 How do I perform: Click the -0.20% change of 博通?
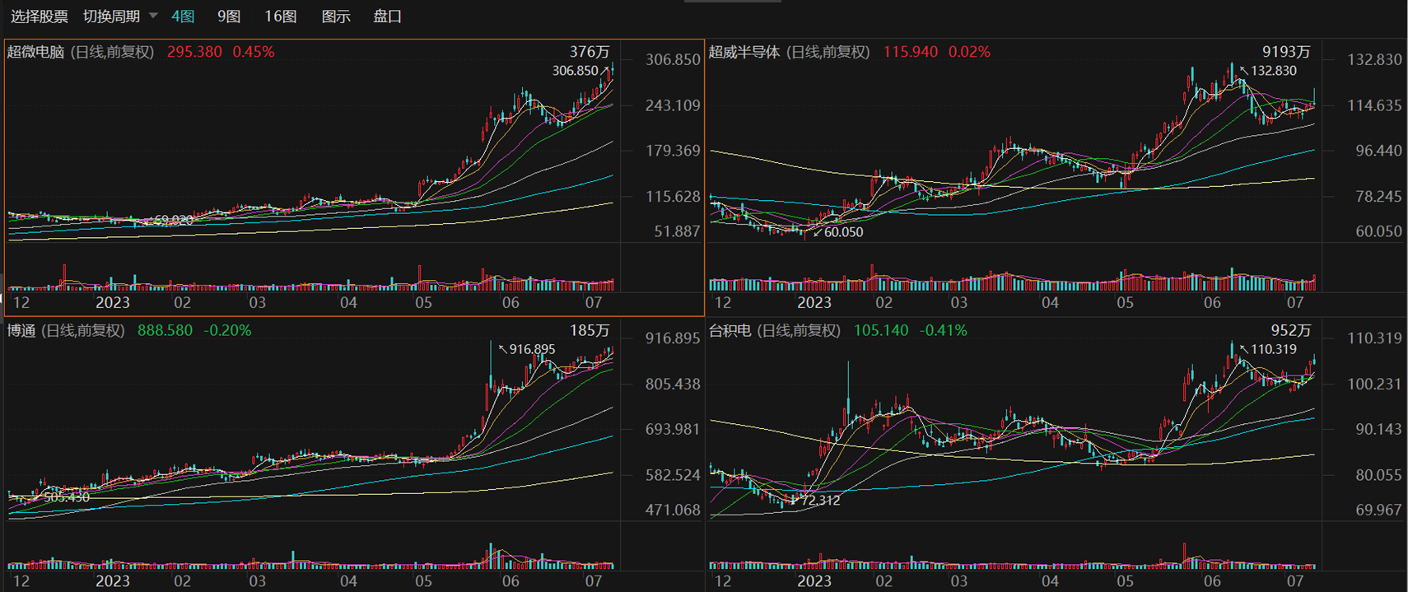pyautogui.click(x=227, y=331)
